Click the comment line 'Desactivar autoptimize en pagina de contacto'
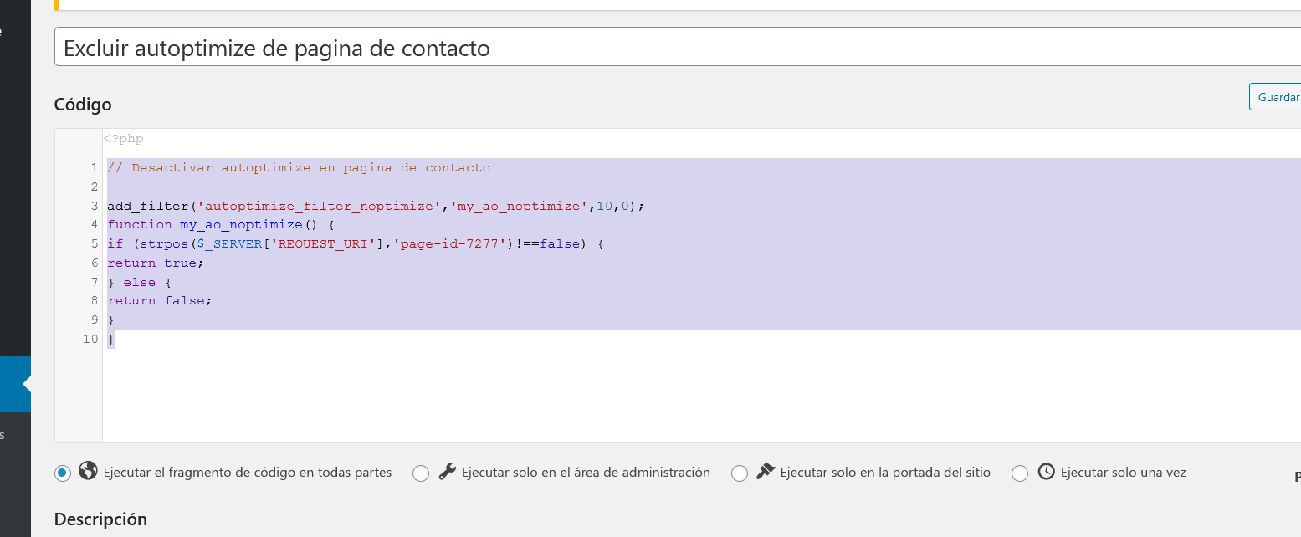Image resolution: width=1301 pixels, height=537 pixels. tap(299, 167)
